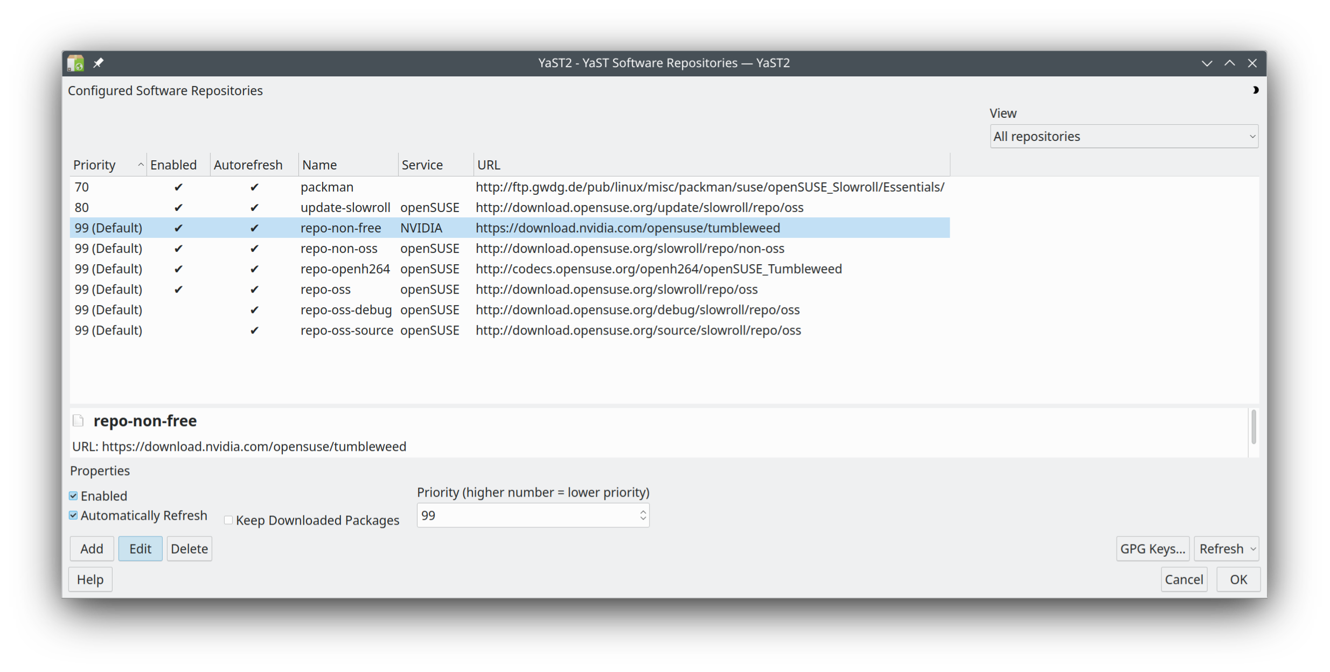Click the Add repository button

[x=92, y=549]
